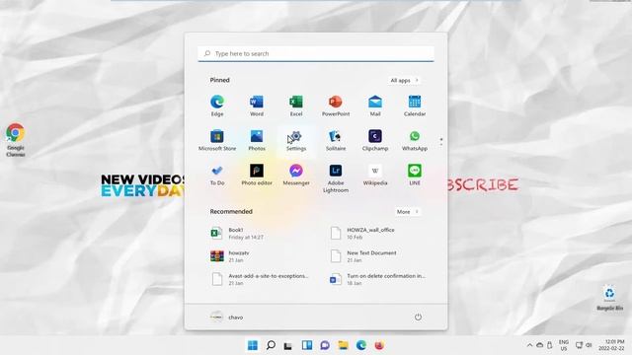The height and width of the screenshot is (355, 632).
Task: Launch WhatsApp
Action: [x=415, y=140]
